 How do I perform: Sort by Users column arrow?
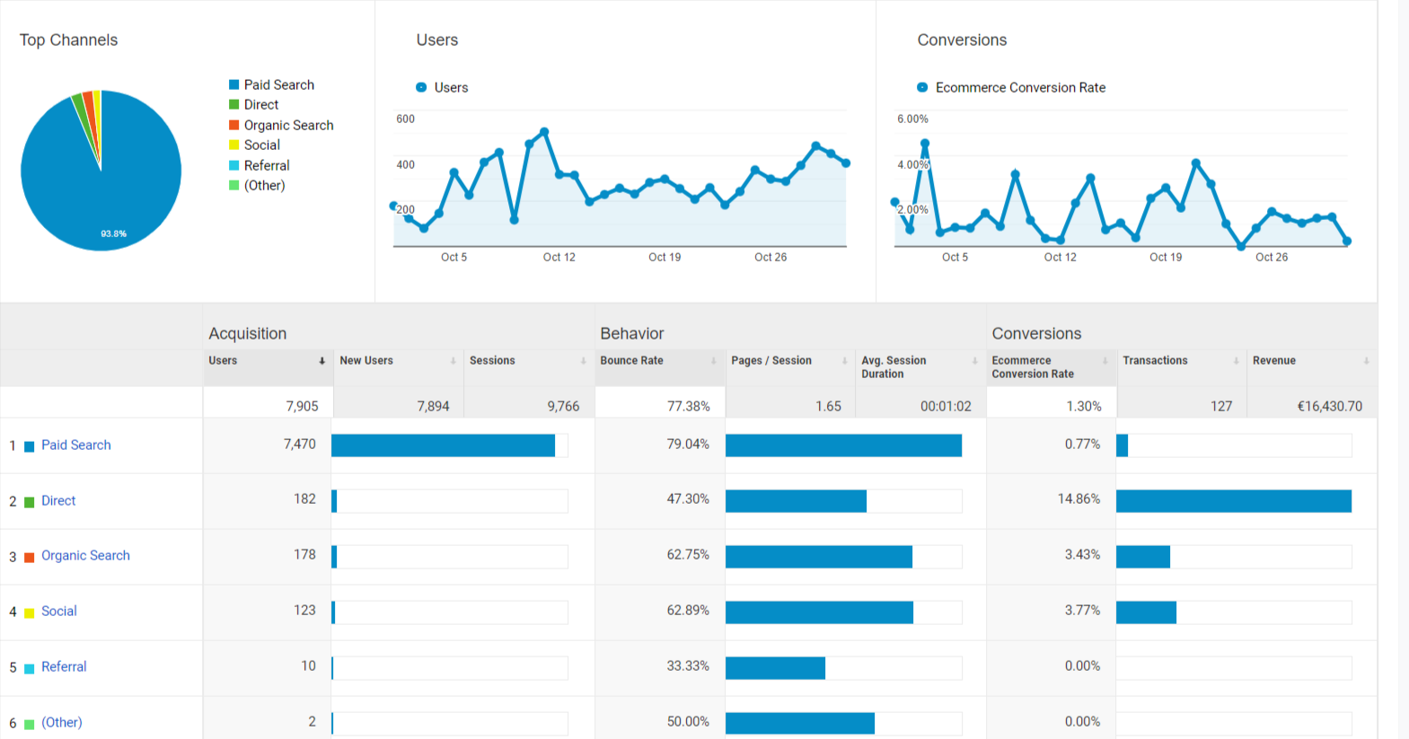pyautogui.click(x=321, y=361)
